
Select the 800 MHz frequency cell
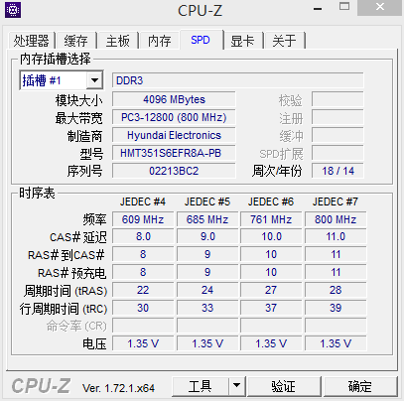click(x=336, y=219)
